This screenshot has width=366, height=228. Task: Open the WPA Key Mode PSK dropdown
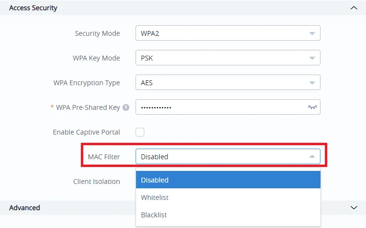coord(228,58)
